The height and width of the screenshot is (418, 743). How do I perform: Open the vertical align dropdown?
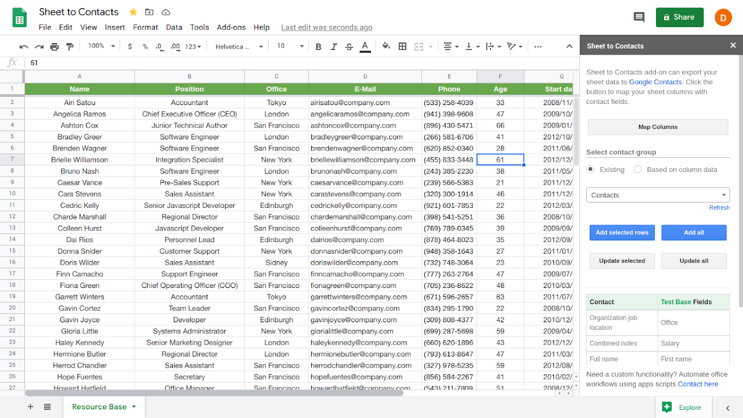click(473, 46)
